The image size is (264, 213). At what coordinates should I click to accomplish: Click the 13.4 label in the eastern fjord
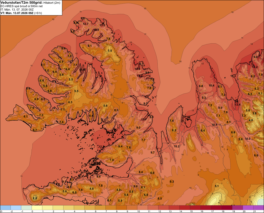point(238,105)
